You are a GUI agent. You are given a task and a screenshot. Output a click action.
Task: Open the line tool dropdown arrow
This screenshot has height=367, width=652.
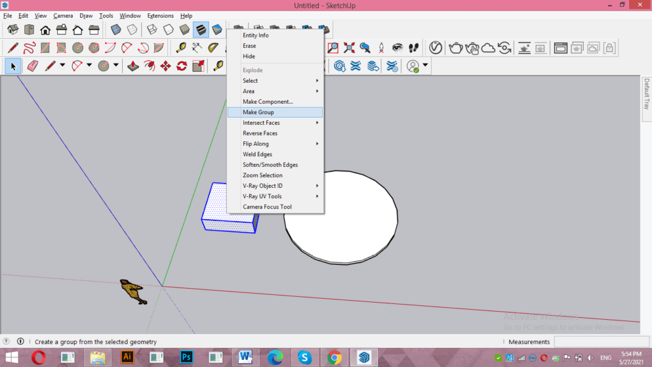pyautogui.click(x=62, y=66)
